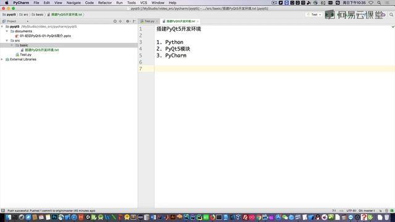
Task: Select 搭建PyQt5开发环境.txt in project tree
Action: click(41, 50)
